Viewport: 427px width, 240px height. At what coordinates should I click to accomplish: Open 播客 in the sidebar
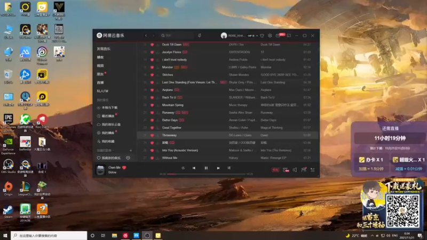[100, 57]
